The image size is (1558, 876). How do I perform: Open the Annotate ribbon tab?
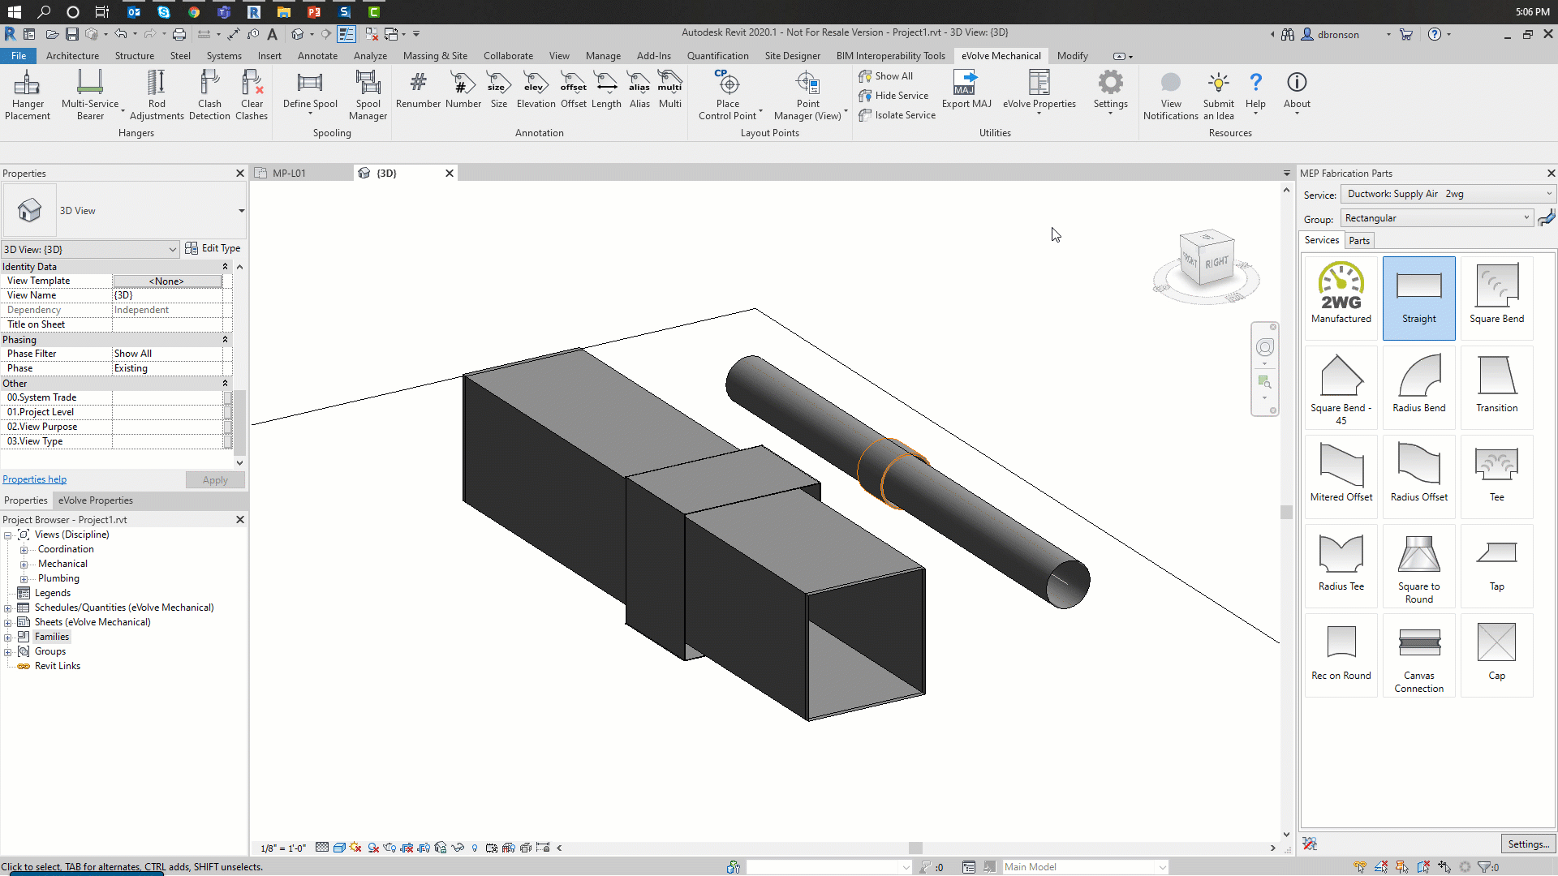317,56
